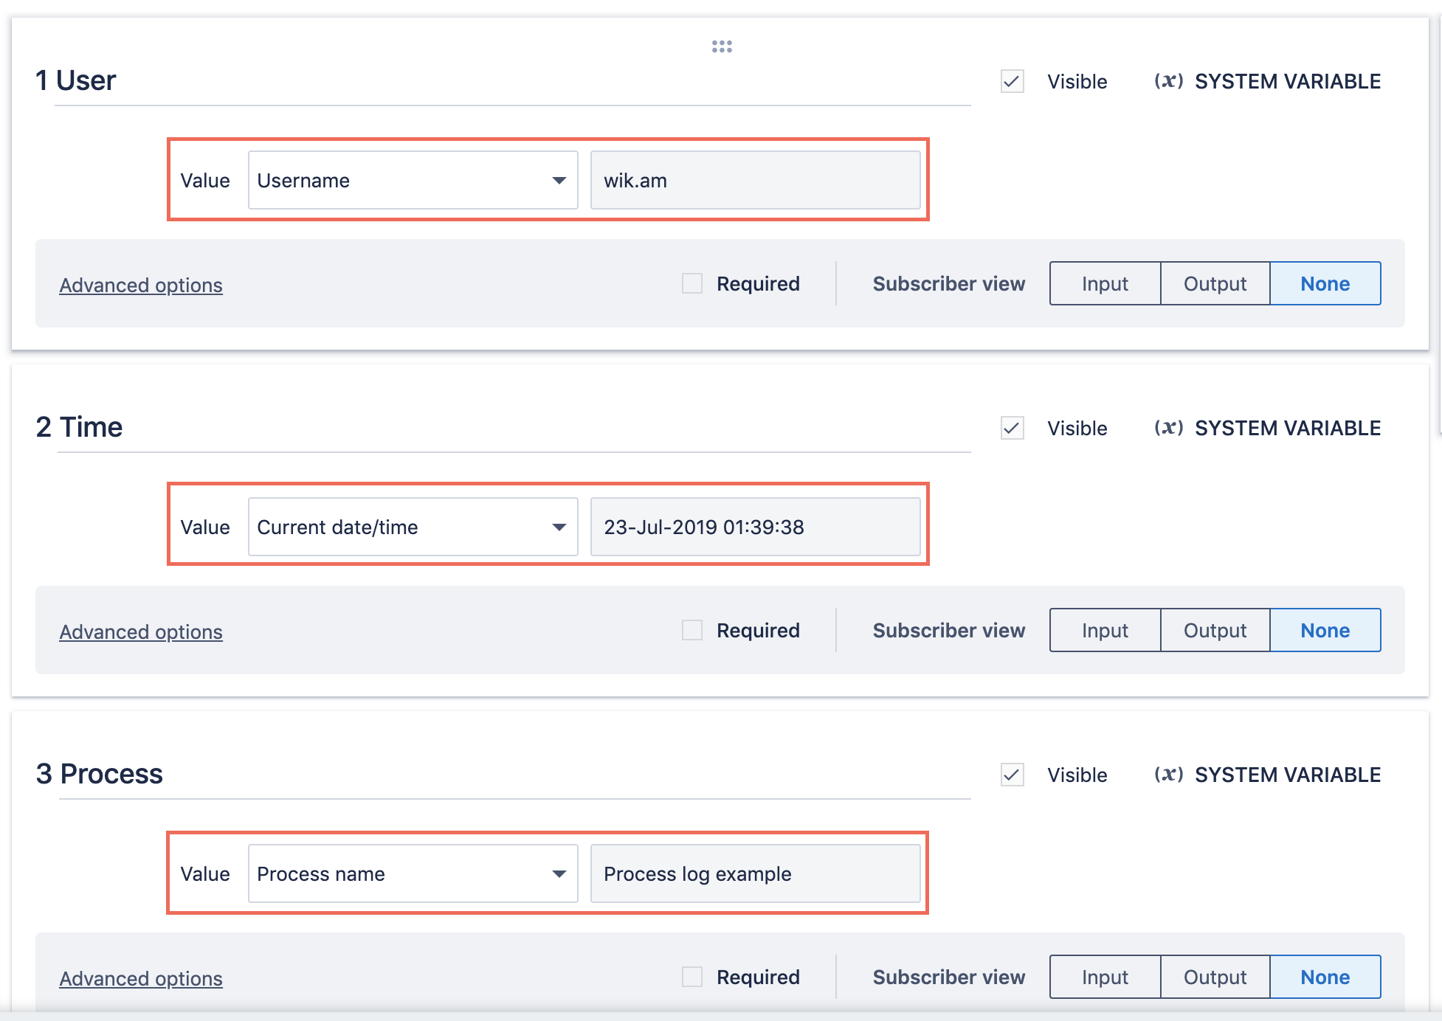
Task: Expand the Current date/time dropdown
Action: 413,527
